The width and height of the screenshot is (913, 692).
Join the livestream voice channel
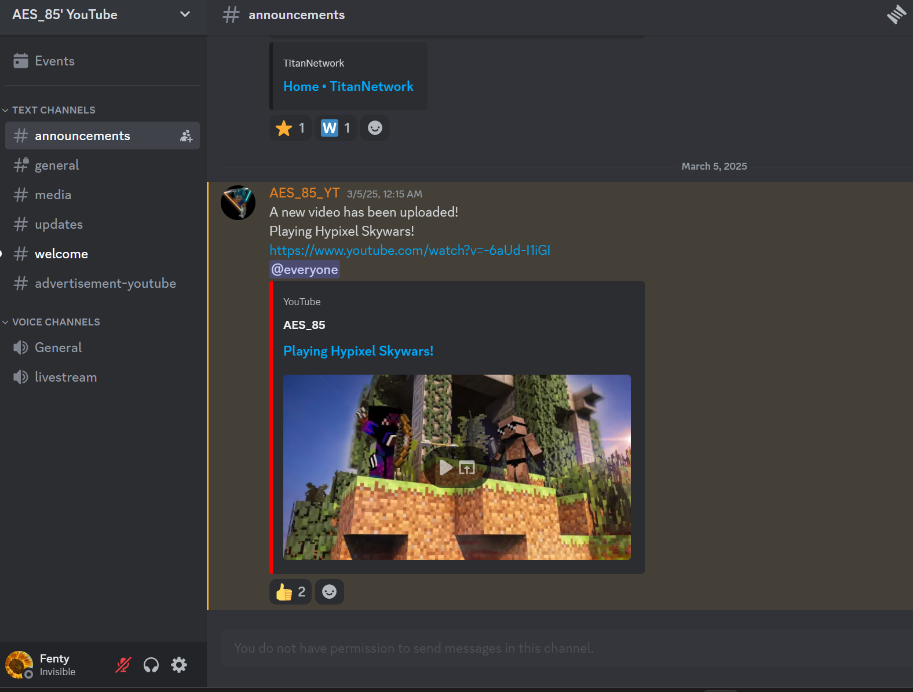(103, 377)
